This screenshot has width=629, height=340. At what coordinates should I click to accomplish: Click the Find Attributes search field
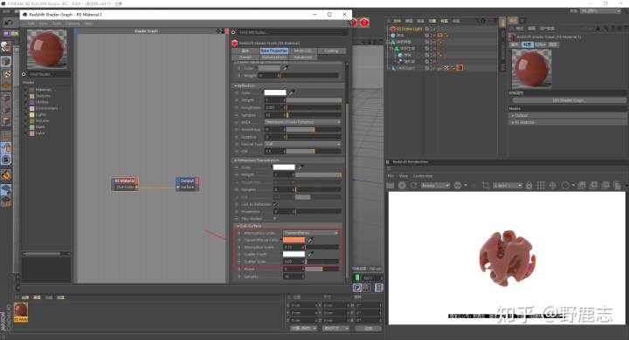[x=293, y=32]
